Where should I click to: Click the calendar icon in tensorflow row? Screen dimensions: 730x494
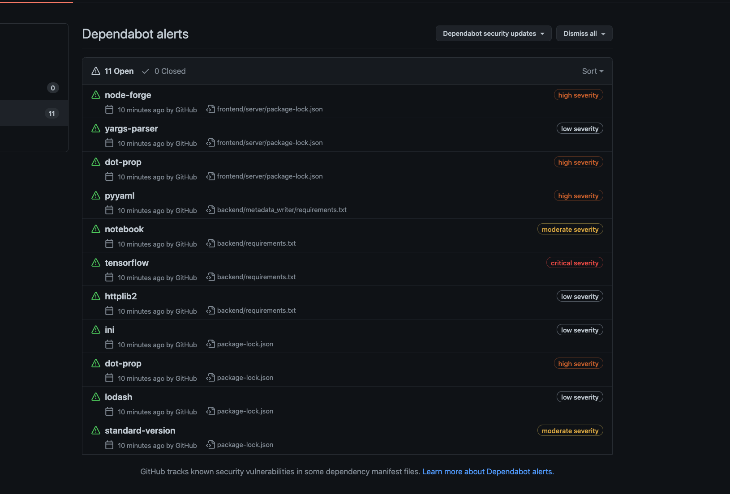click(x=109, y=277)
